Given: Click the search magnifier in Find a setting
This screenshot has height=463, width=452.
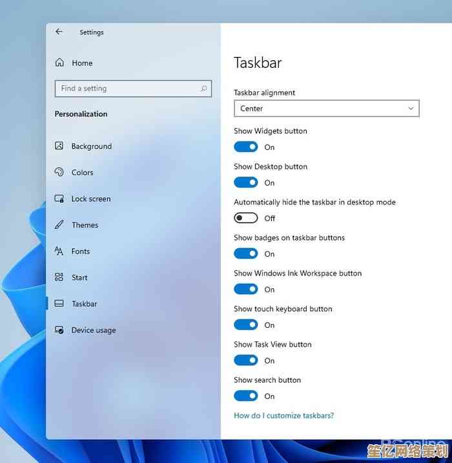Looking at the screenshot, I should coord(204,89).
